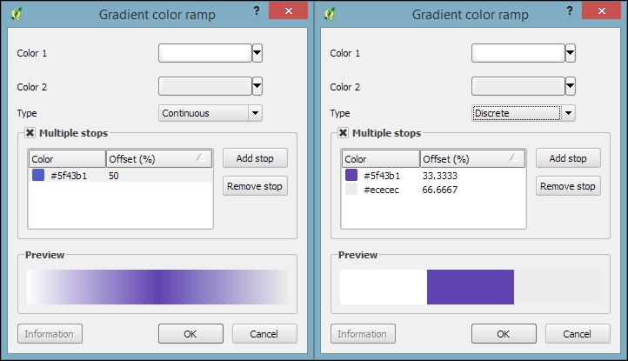
Task: Select the 66.6667 offset cell
Action: click(x=440, y=190)
